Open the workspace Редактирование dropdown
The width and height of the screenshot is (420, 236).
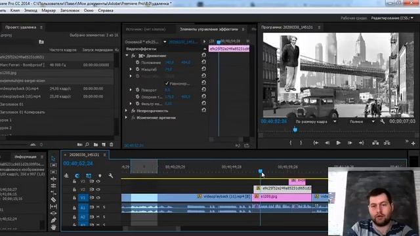point(392,18)
